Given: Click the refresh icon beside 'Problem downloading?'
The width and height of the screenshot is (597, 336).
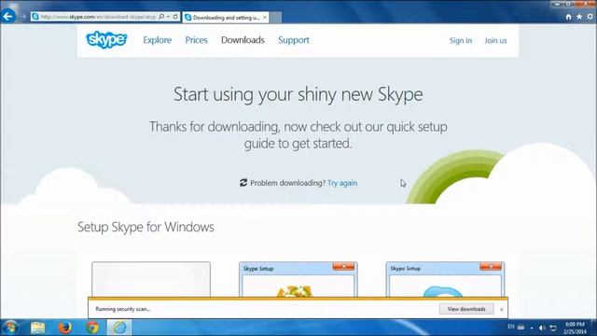Looking at the screenshot, I should click(x=243, y=183).
